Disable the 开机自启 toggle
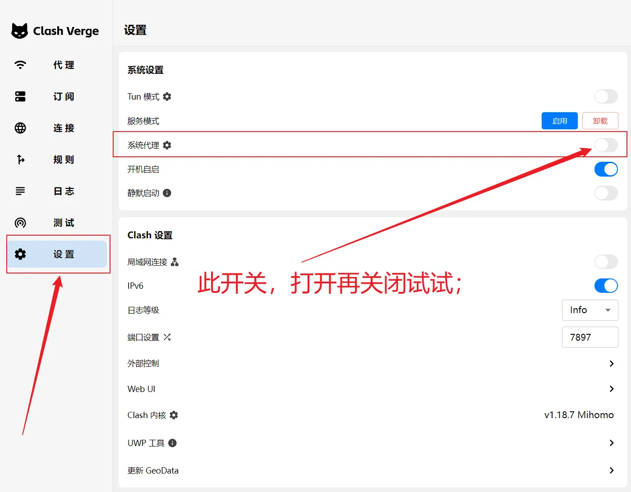This screenshot has width=631, height=492. [606, 169]
